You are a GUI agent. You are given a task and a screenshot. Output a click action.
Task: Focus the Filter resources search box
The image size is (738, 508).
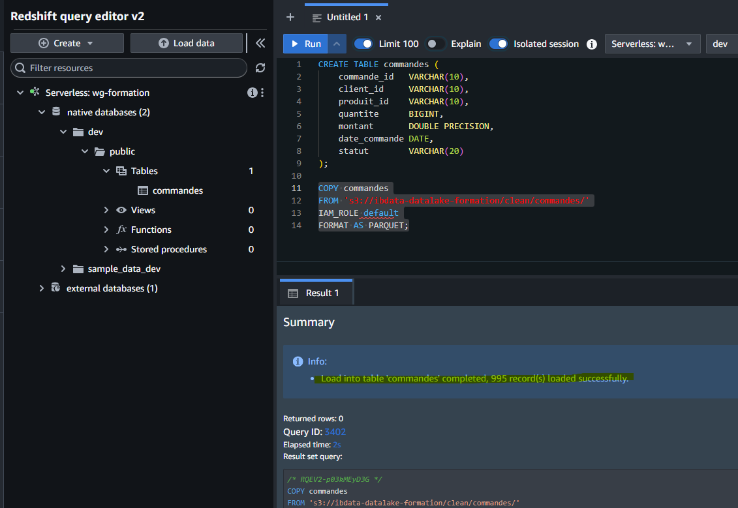129,68
